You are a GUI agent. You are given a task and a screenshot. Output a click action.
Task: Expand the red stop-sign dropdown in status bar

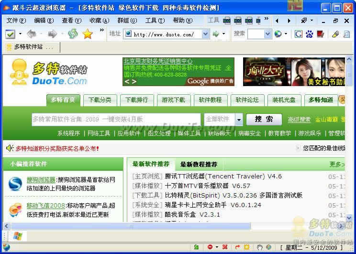[x=217, y=247]
